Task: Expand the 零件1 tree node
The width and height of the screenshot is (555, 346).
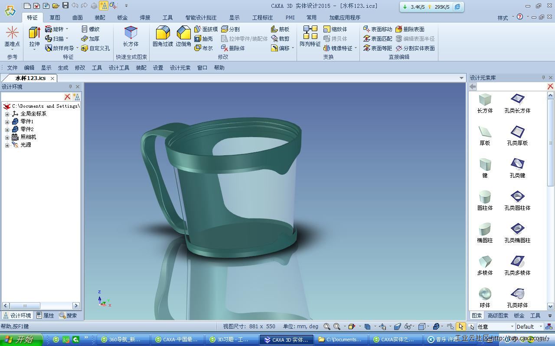Action: 7,122
